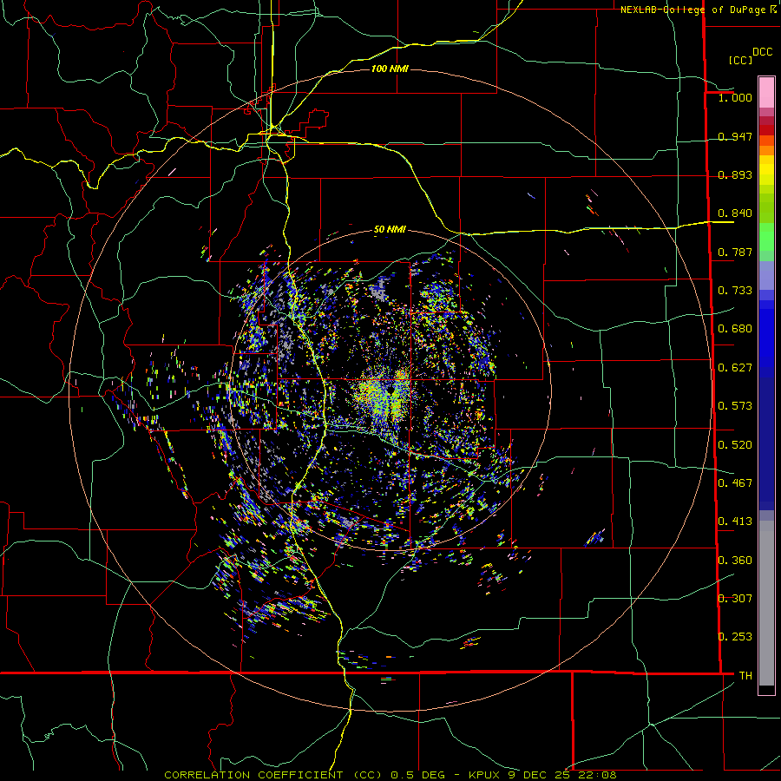Click the 'DCC' legend heading
The image size is (781, 781).
[x=762, y=52]
